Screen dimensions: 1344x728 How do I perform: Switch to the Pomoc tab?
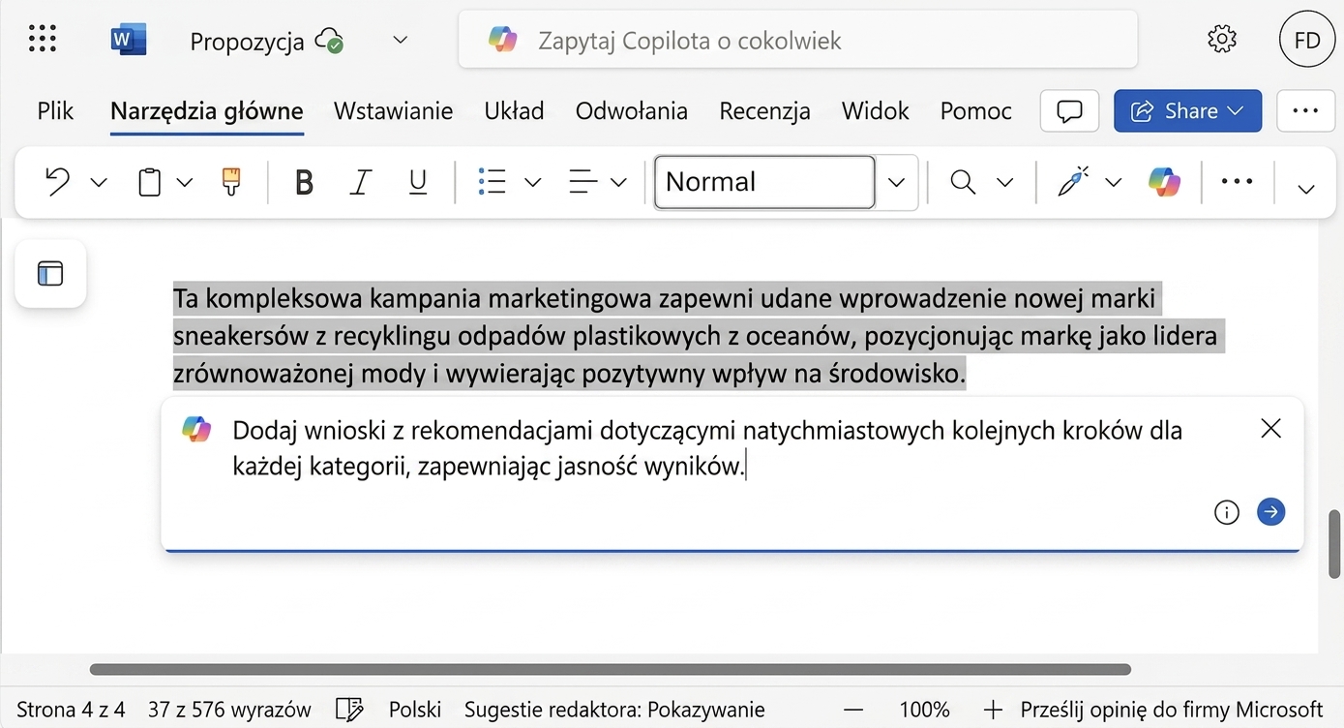pyautogui.click(x=975, y=110)
